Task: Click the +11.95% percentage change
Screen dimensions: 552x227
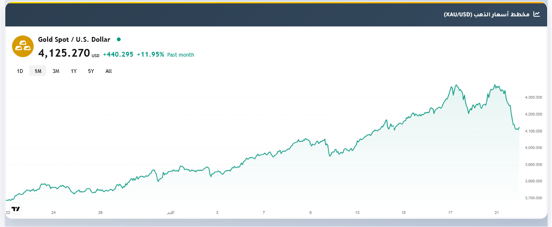Action: [x=151, y=55]
